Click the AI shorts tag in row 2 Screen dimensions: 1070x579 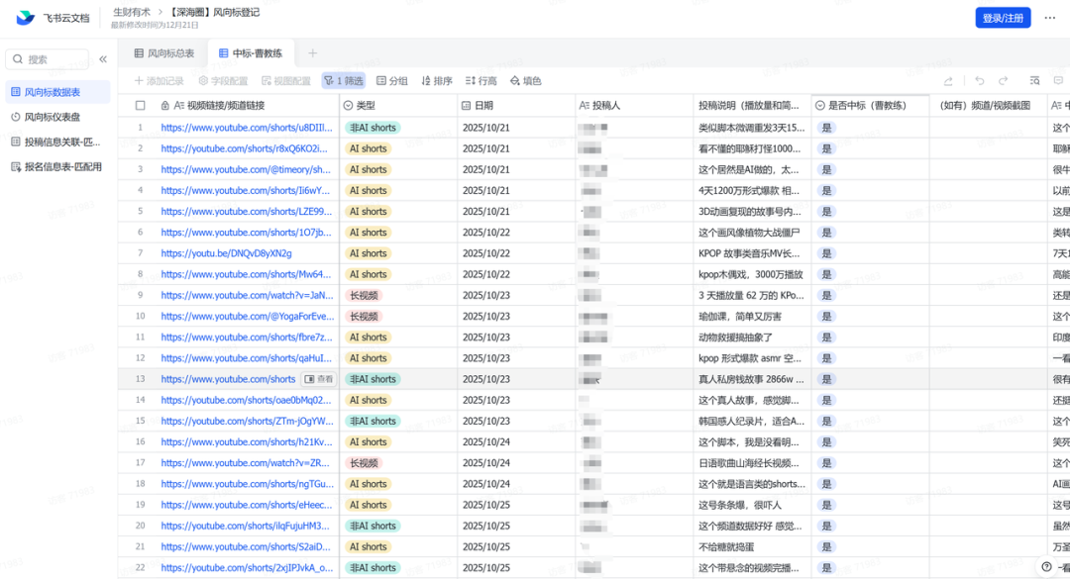point(368,148)
